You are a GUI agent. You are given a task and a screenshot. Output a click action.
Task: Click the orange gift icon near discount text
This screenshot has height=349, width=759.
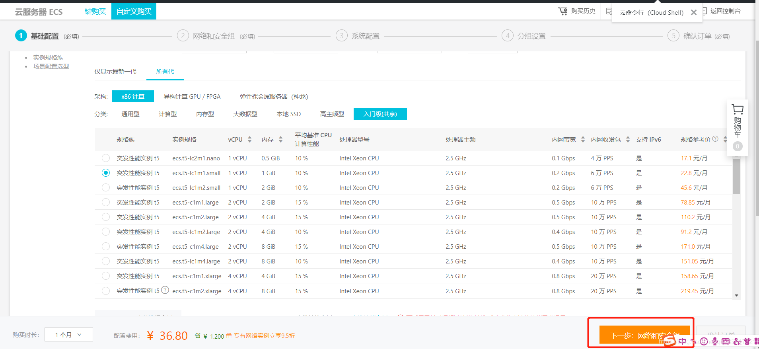[x=229, y=336]
